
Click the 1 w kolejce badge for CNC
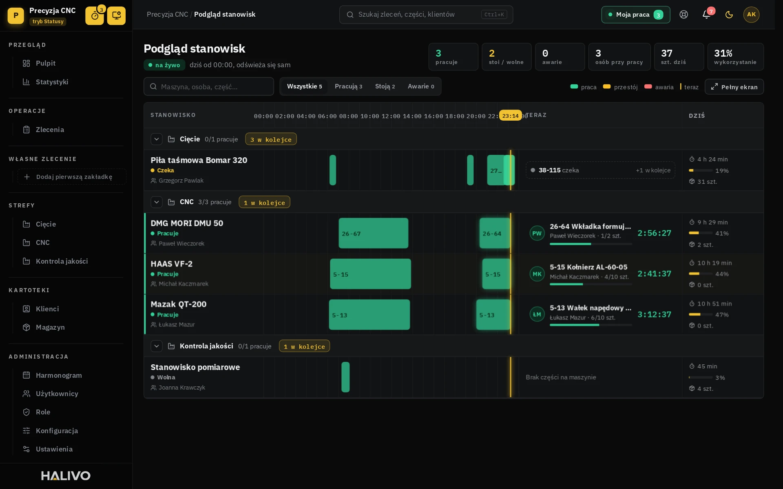coord(264,203)
